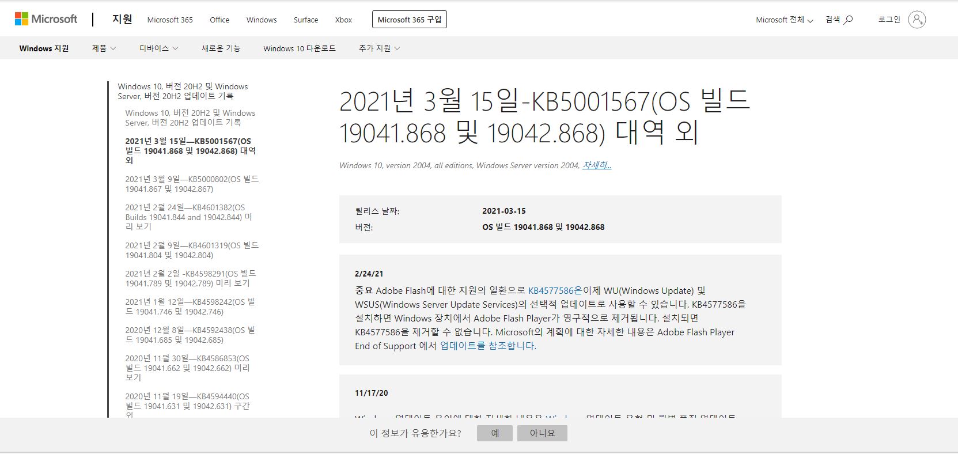
Task: Expand the 제품 dropdown menu
Action: point(104,48)
